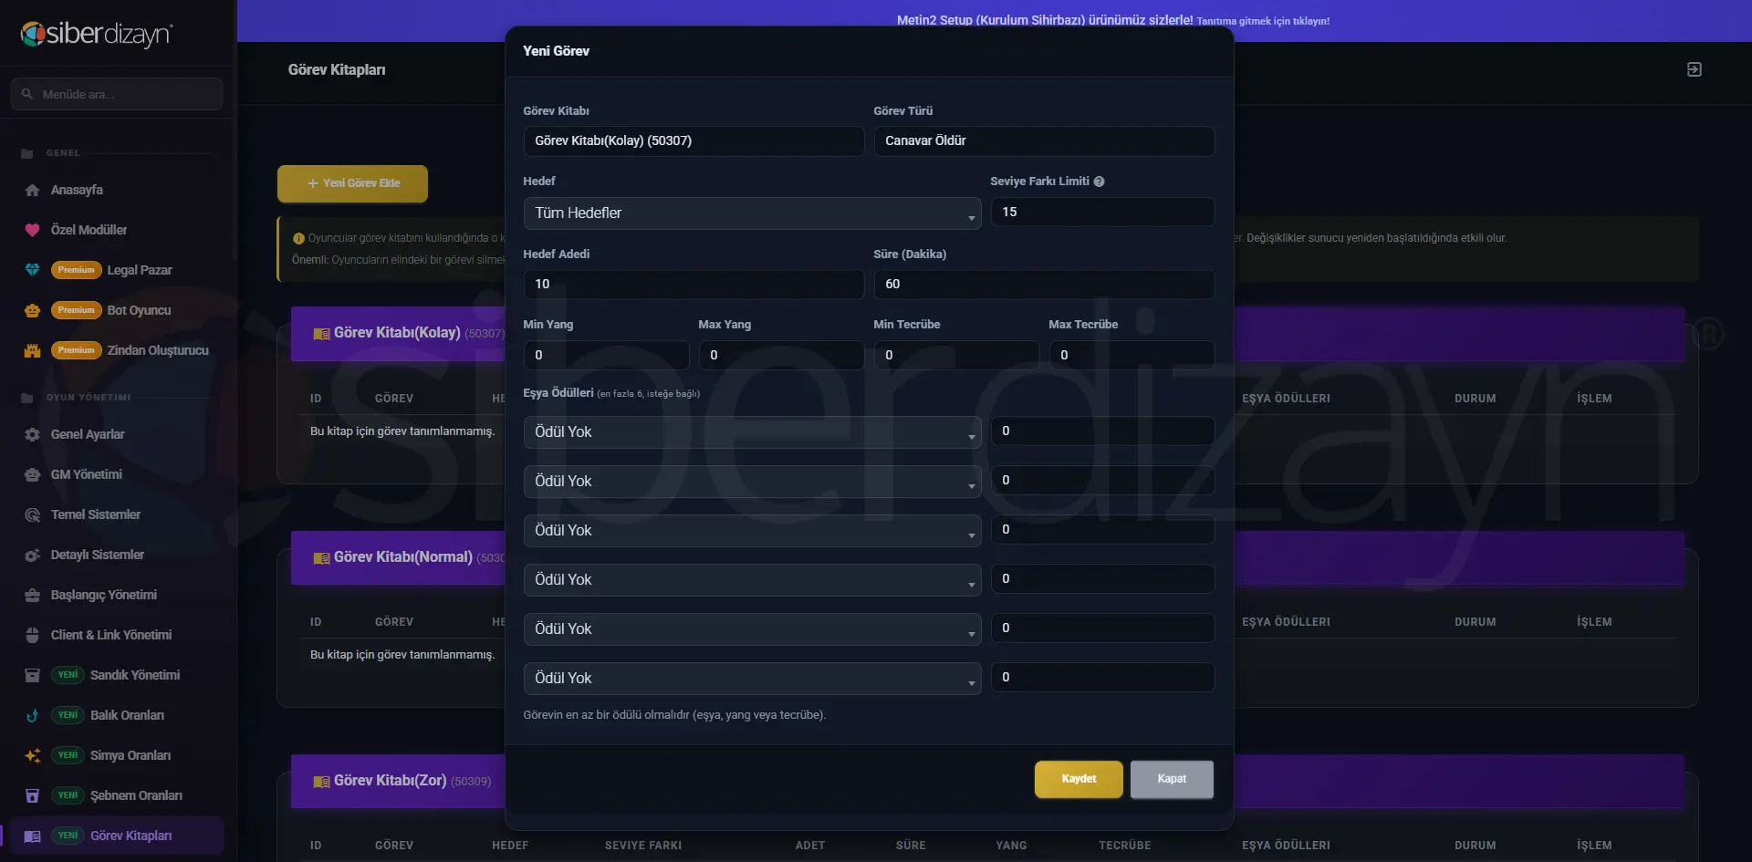
Task: Click the search magnifier icon in sidebar
Action: (x=27, y=94)
